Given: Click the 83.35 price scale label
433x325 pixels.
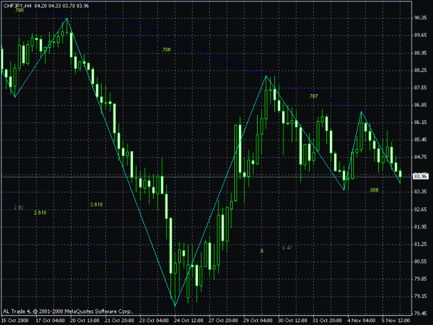Looking at the screenshot, I should [x=421, y=192].
